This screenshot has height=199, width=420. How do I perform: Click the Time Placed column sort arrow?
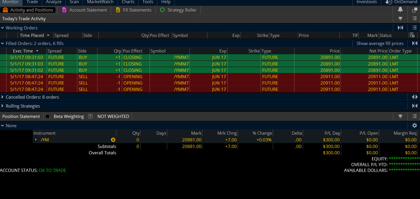48,35
